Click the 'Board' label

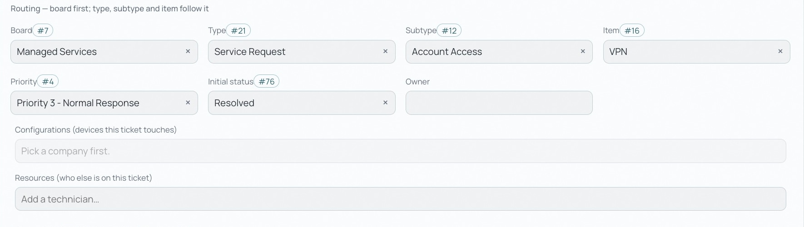tap(21, 30)
